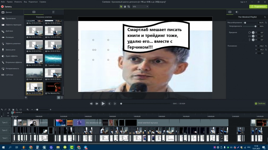Switch clip bin to thumbnail grid view
The width and height of the screenshot is (268, 150).
click(58, 98)
